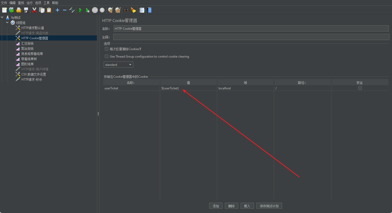Click the Clear broom icon
The width and height of the screenshot is (392, 213).
110,10
